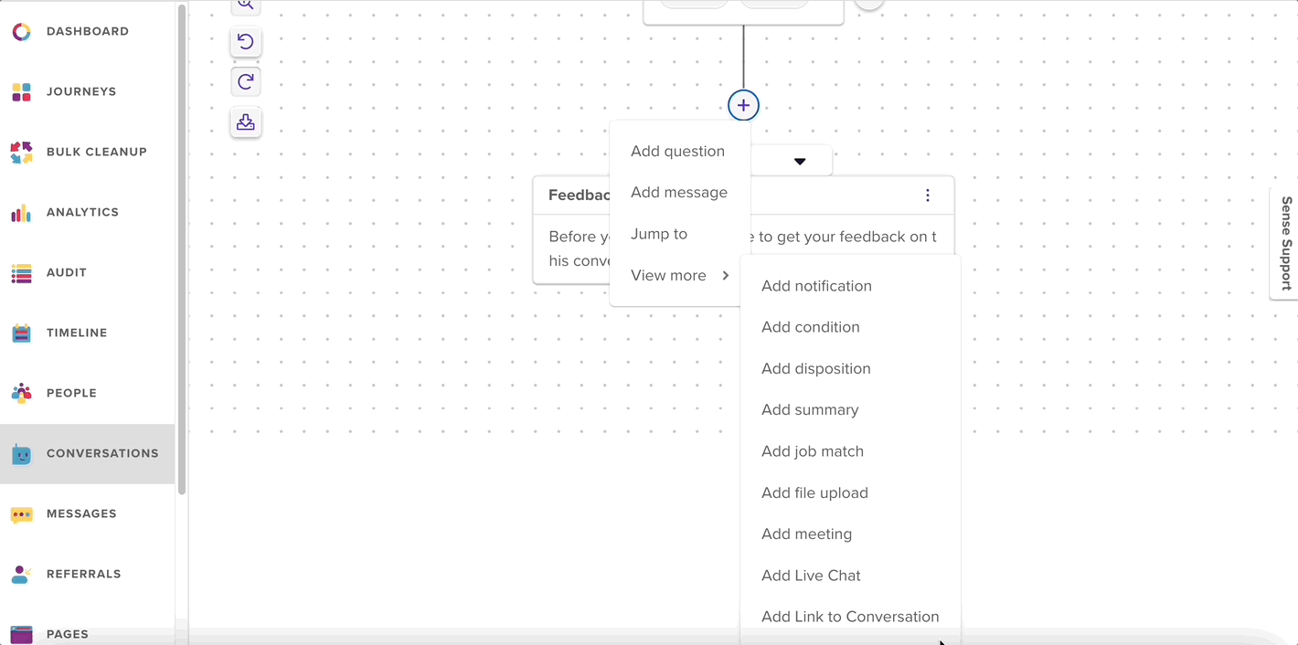This screenshot has width=1298, height=645.
Task: Click the undo icon in the canvas toolbar
Action: pos(245,41)
